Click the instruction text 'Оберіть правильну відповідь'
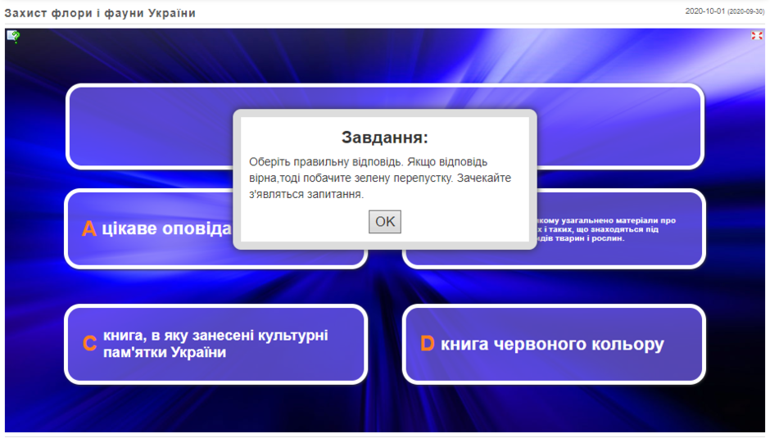Image resolution: width=770 pixels, height=438 pixels. pyautogui.click(x=326, y=161)
